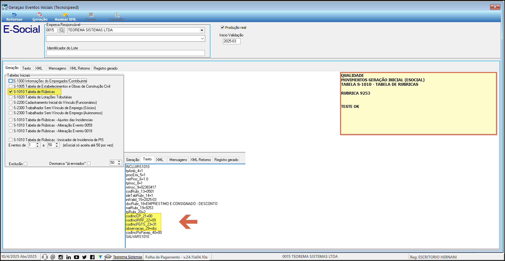Screen dimensions: 505x261
Task: Check S-2300 Trabalhador Sem Vínculo (Sócios)
Action: (x=10, y=108)
